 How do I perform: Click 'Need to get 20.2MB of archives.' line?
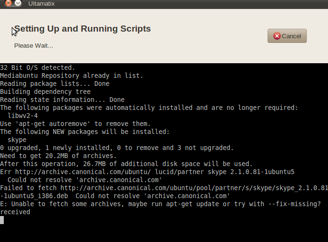coord(58,156)
